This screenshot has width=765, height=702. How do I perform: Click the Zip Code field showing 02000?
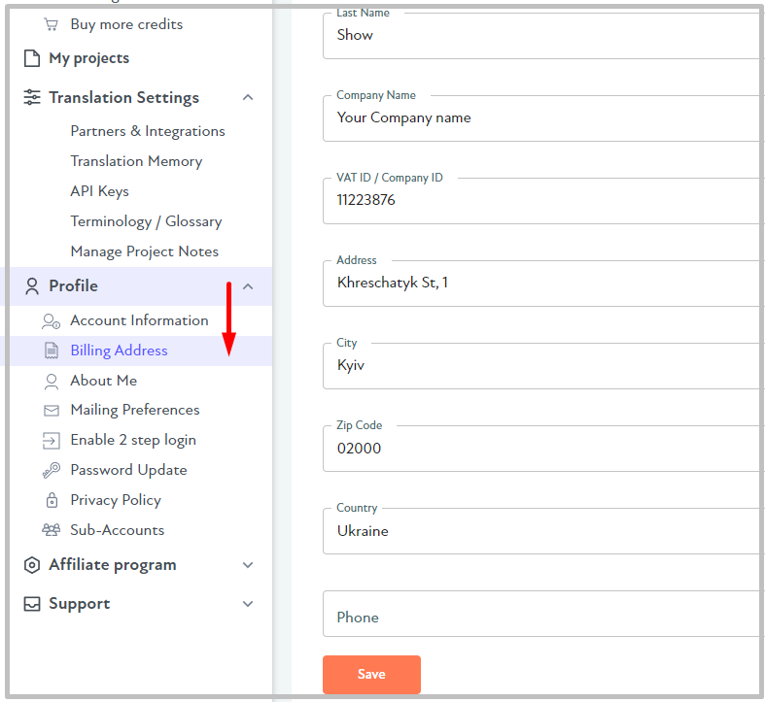pos(543,448)
